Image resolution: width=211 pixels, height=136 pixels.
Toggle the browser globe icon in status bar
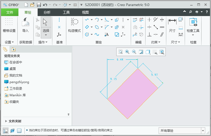tap(12, 130)
